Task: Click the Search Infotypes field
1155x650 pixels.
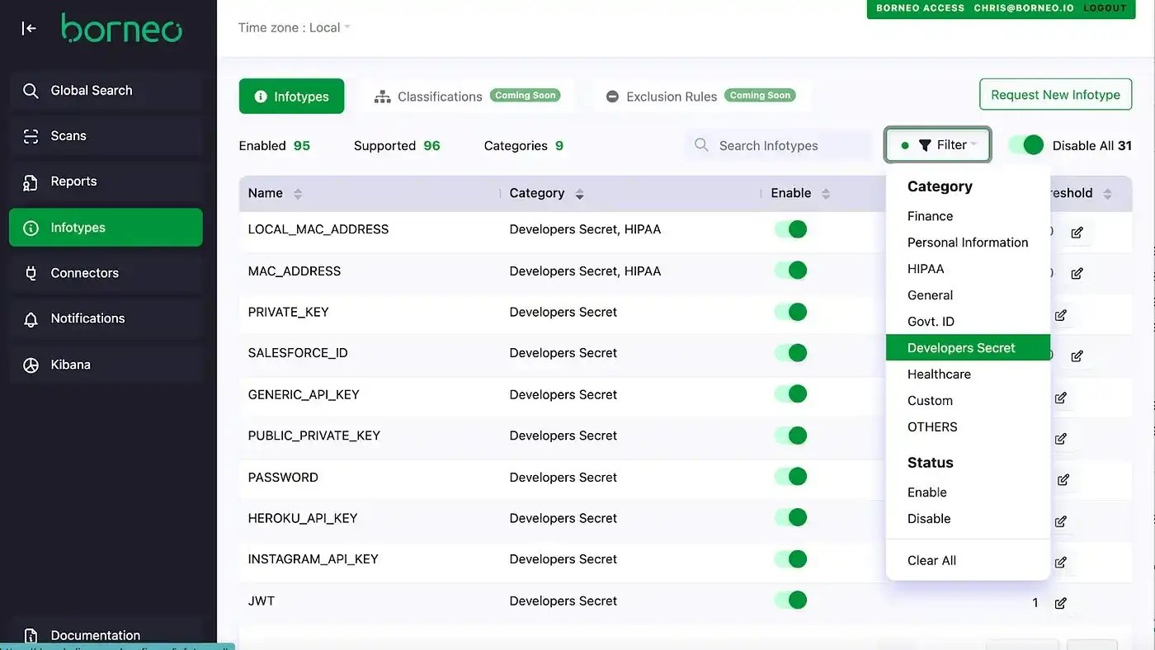Action: (778, 145)
